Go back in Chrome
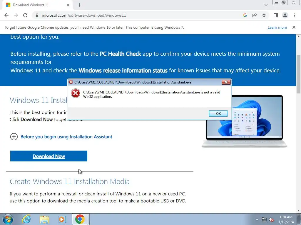This screenshot has width=301, height=225. click(6, 15)
